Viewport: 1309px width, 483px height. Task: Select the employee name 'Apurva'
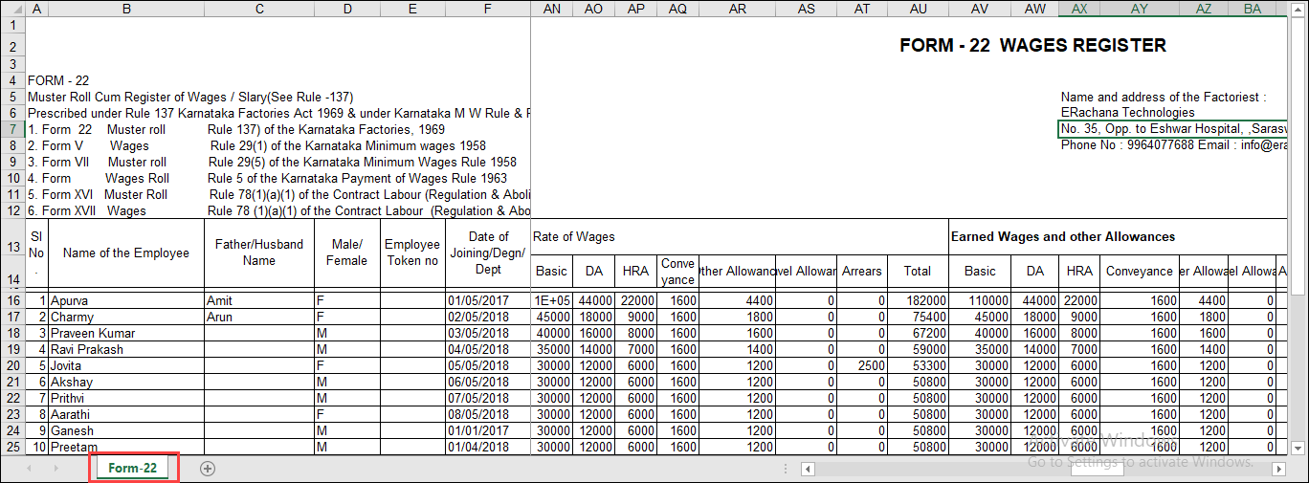coord(126,300)
